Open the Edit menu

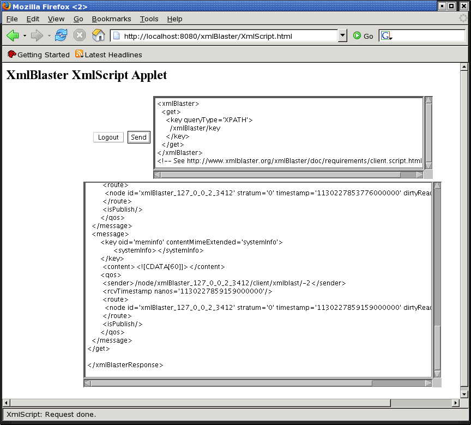point(33,19)
